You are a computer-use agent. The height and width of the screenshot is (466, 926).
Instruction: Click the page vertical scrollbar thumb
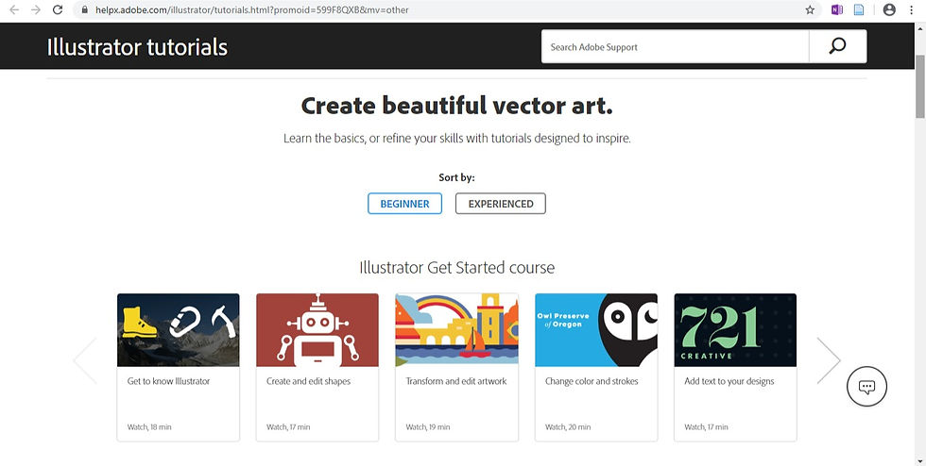pos(920,87)
